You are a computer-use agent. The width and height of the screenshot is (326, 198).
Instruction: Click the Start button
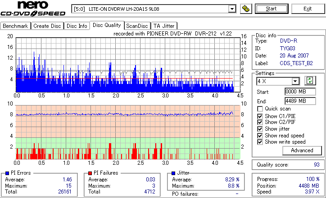[272, 9]
